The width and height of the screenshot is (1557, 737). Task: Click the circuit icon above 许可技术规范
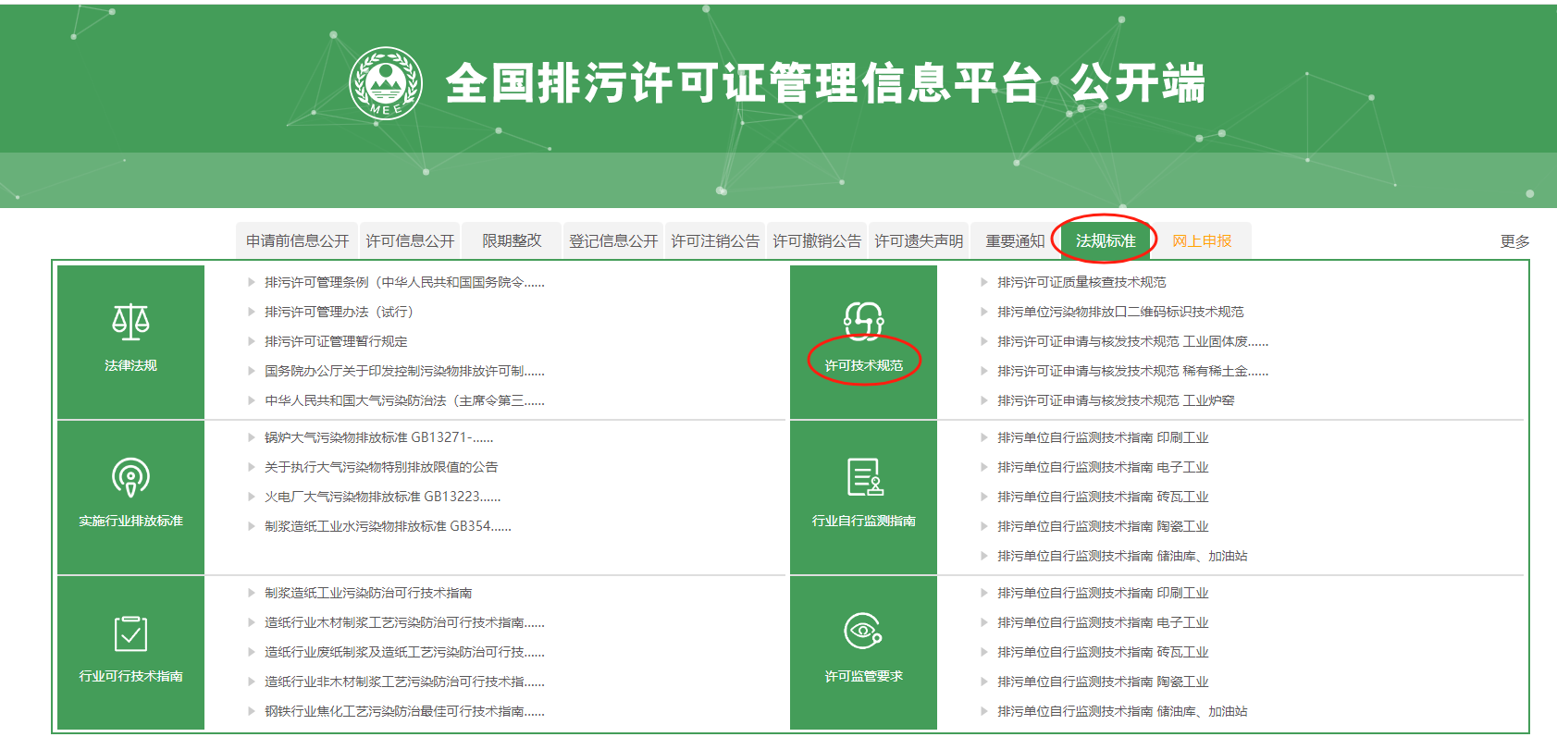point(863,320)
